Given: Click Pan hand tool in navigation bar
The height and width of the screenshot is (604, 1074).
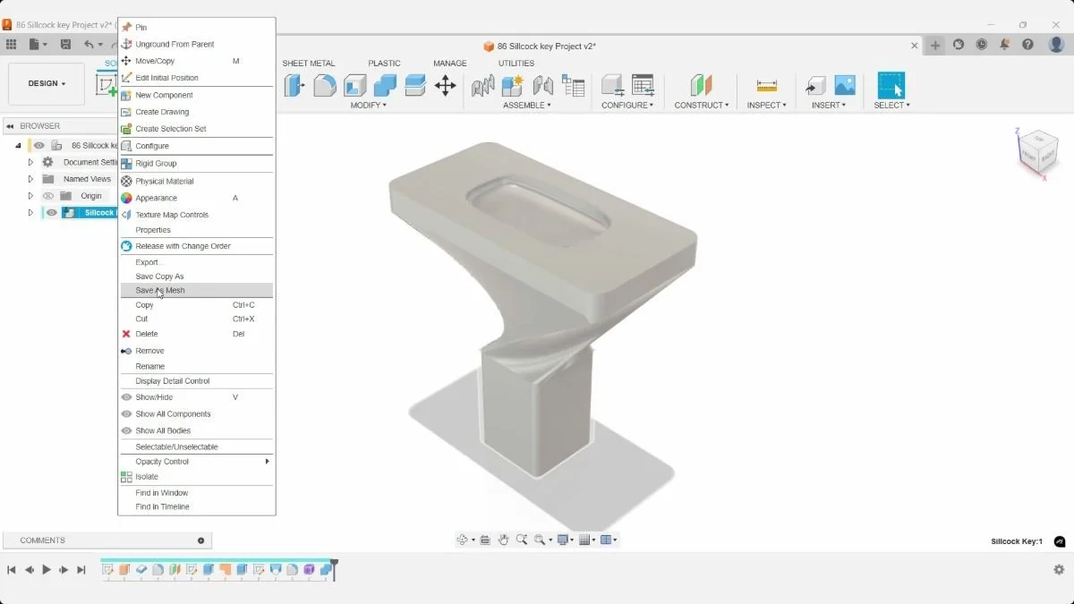Looking at the screenshot, I should click(x=504, y=540).
